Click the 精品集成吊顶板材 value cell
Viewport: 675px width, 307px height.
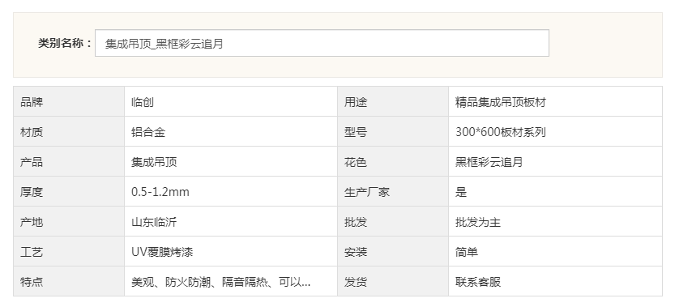[555, 101]
